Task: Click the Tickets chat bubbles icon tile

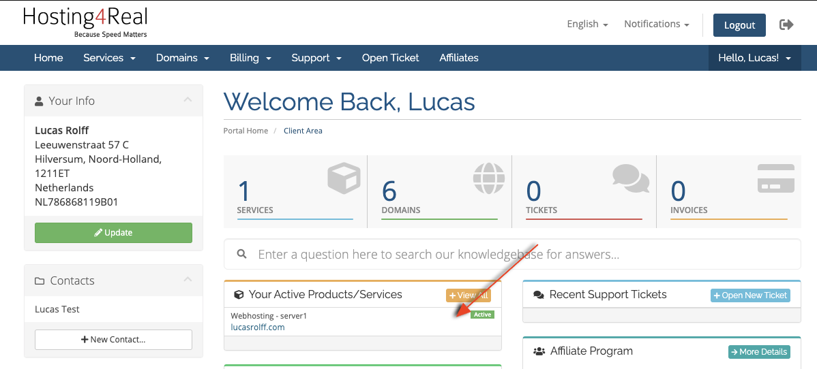Action: [584, 191]
